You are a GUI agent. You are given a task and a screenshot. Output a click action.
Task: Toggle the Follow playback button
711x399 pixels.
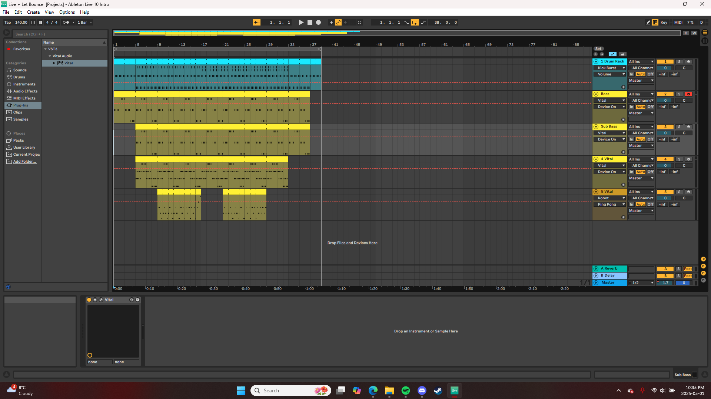point(256,23)
